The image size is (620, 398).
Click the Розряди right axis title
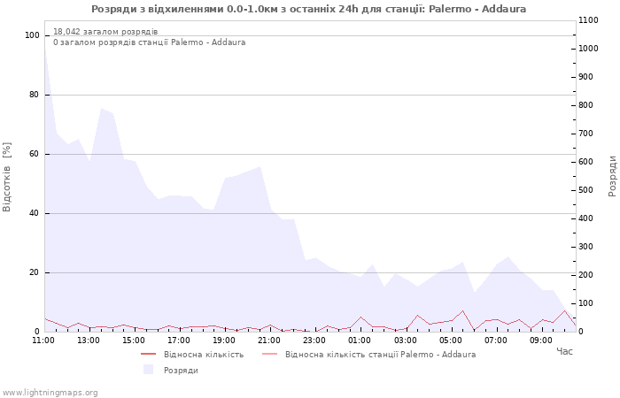point(612,175)
